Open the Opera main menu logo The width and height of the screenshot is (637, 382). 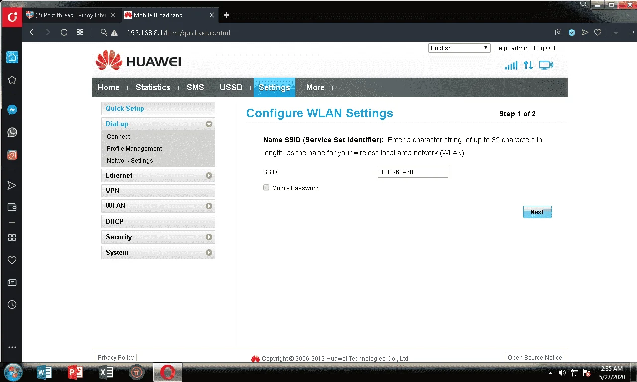[x=12, y=18]
